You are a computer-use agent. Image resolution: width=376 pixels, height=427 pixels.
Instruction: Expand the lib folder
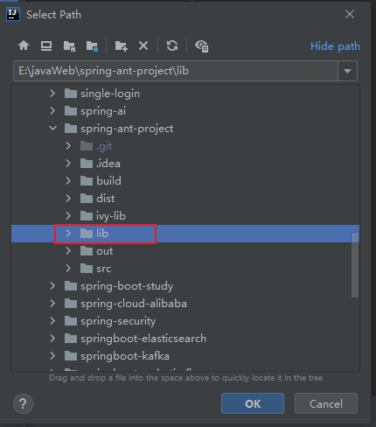click(68, 234)
